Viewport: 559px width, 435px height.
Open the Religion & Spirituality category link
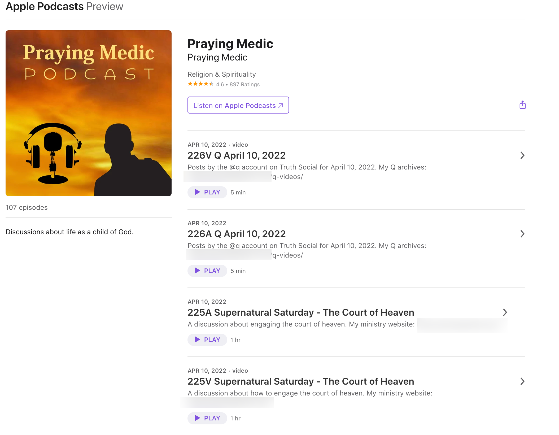221,74
